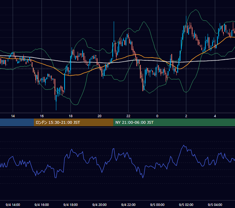Click the 2 hour axis label
Image resolution: width=235 pixels, height=208 pixels.
(186, 116)
